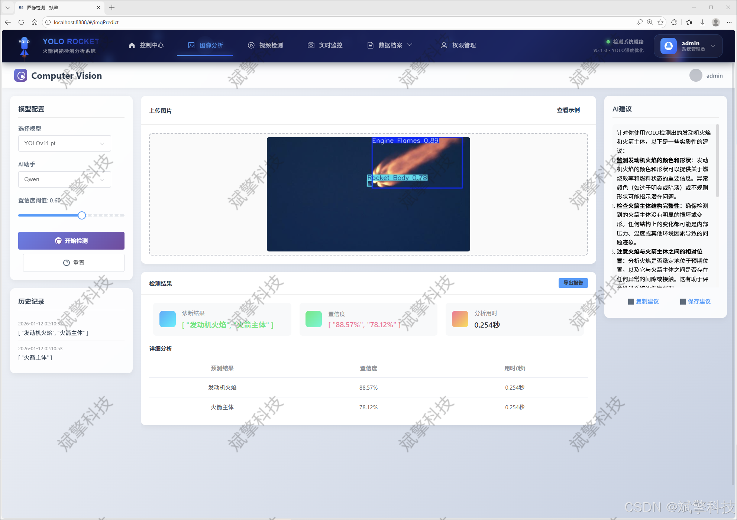Image resolution: width=737 pixels, height=520 pixels.
Task: Click the 保存建议 save suggestion icon
Action: 683,302
